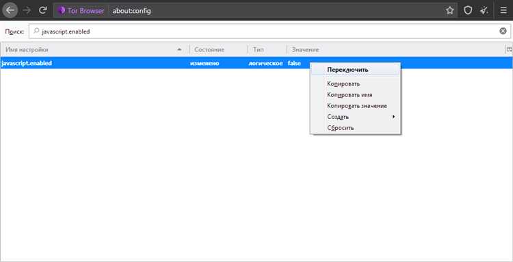Screen dimensions: 513x262
Task: Choose Копировать from context menu
Action: click(355, 83)
